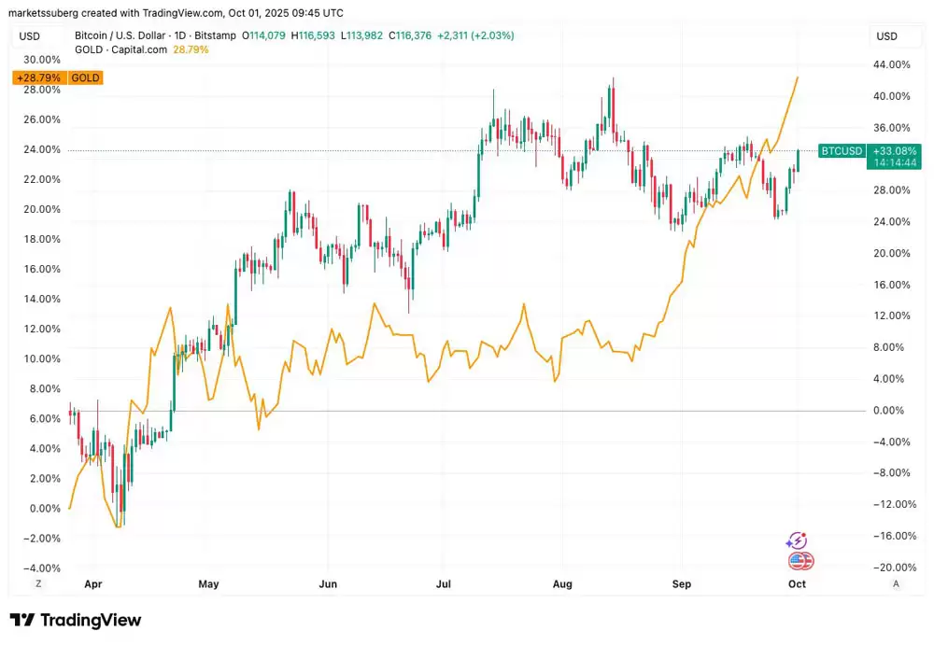Click the 0.00% baseline on the right scale
This screenshot has width=934, height=645.
888,410
